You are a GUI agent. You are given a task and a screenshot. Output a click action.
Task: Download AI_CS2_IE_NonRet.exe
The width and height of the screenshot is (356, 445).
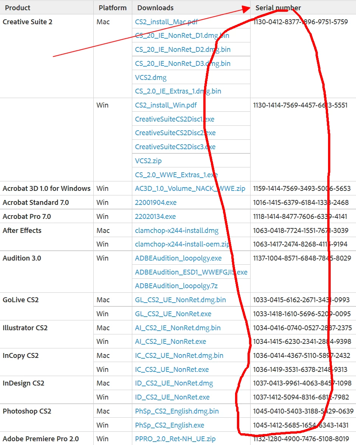pos(170,342)
